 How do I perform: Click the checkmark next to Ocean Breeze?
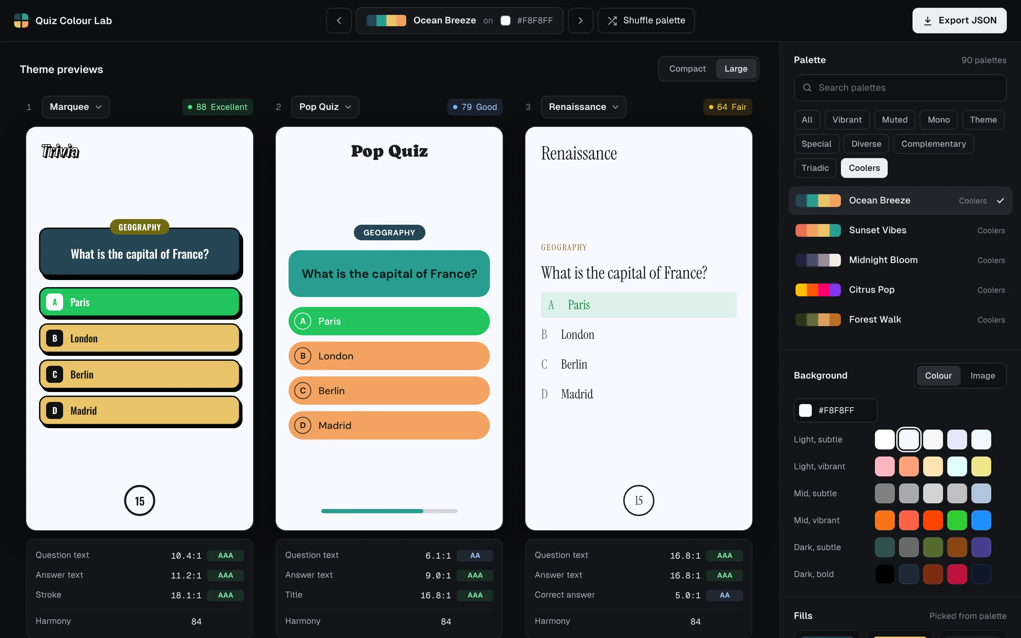[1000, 201]
